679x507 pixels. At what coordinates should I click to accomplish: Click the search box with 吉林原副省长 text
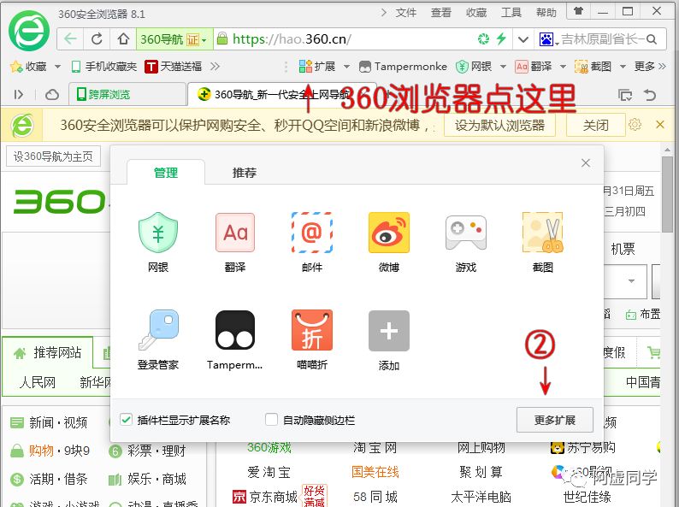(x=599, y=39)
